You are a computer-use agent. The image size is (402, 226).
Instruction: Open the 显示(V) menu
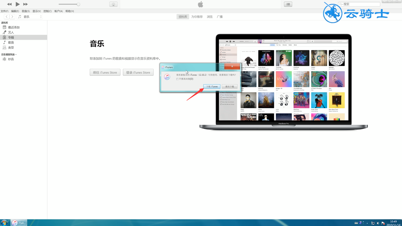point(36,11)
